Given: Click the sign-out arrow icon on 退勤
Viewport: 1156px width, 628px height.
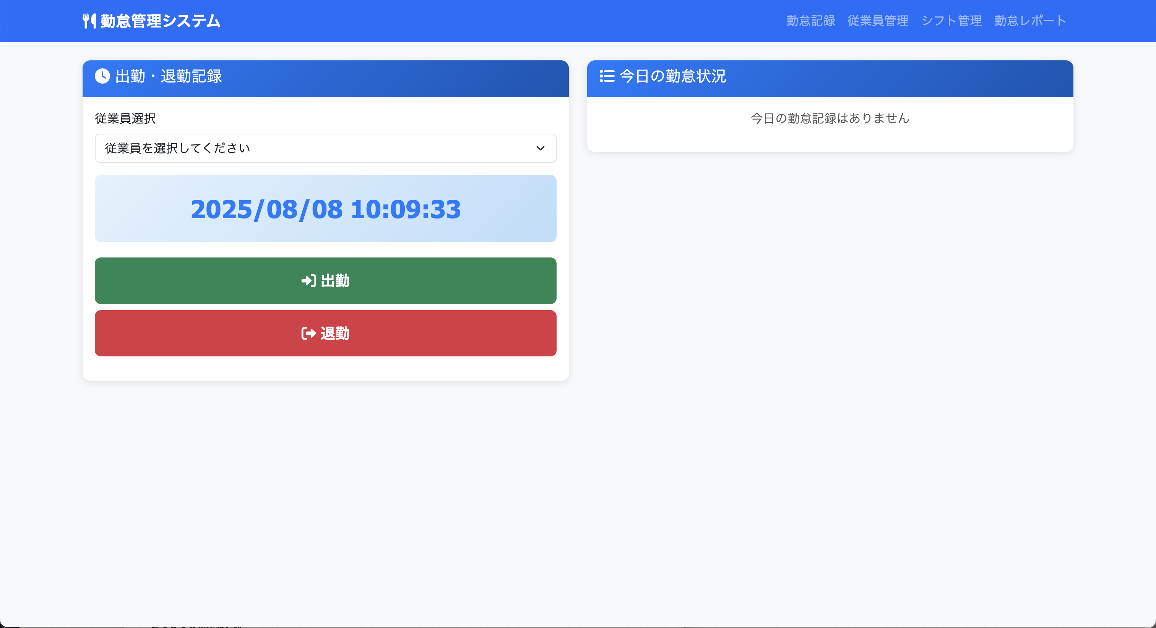Looking at the screenshot, I should (x=308, y=333).
